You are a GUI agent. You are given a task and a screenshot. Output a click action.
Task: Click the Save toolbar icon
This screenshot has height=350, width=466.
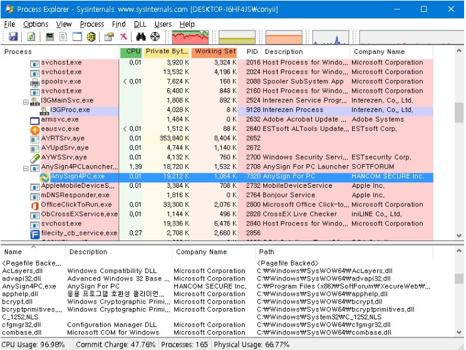(x=13, y=37)
